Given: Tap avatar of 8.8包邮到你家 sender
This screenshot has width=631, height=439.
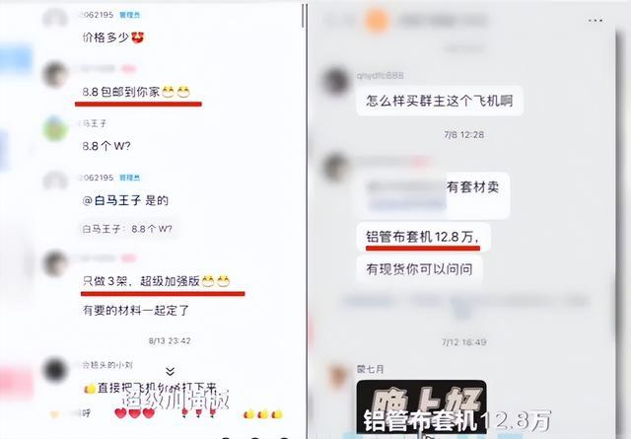Looking at the screenshot, I should pyautogui.click(x=55, y=75).
